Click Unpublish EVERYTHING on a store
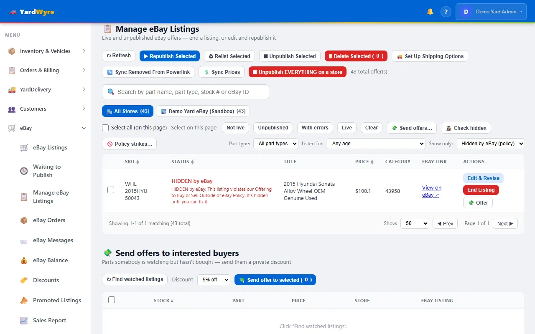The image size is (535, 334). click(297, 72)
